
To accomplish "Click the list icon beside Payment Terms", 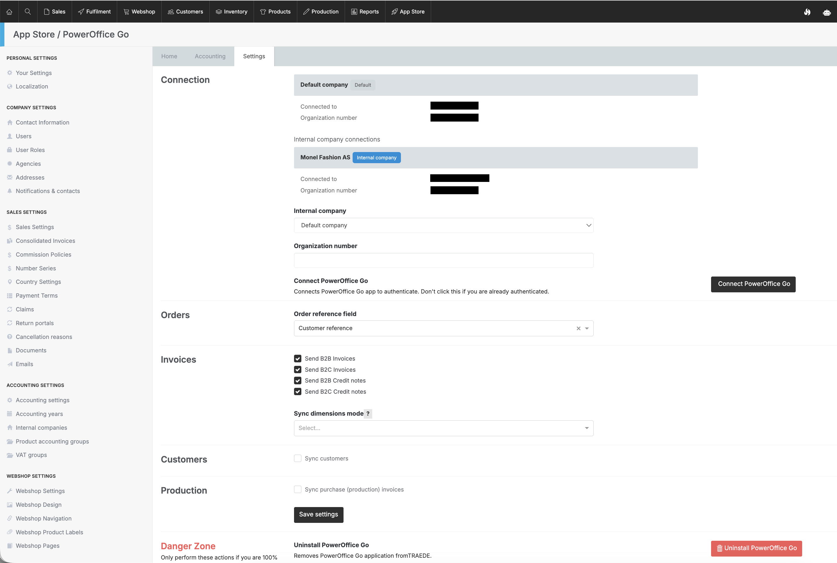I will coord(10,296).
